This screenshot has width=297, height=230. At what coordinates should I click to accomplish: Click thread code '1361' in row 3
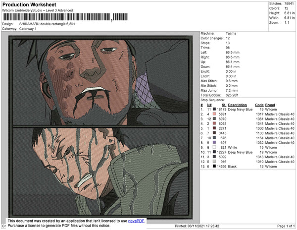click(259, 119)
